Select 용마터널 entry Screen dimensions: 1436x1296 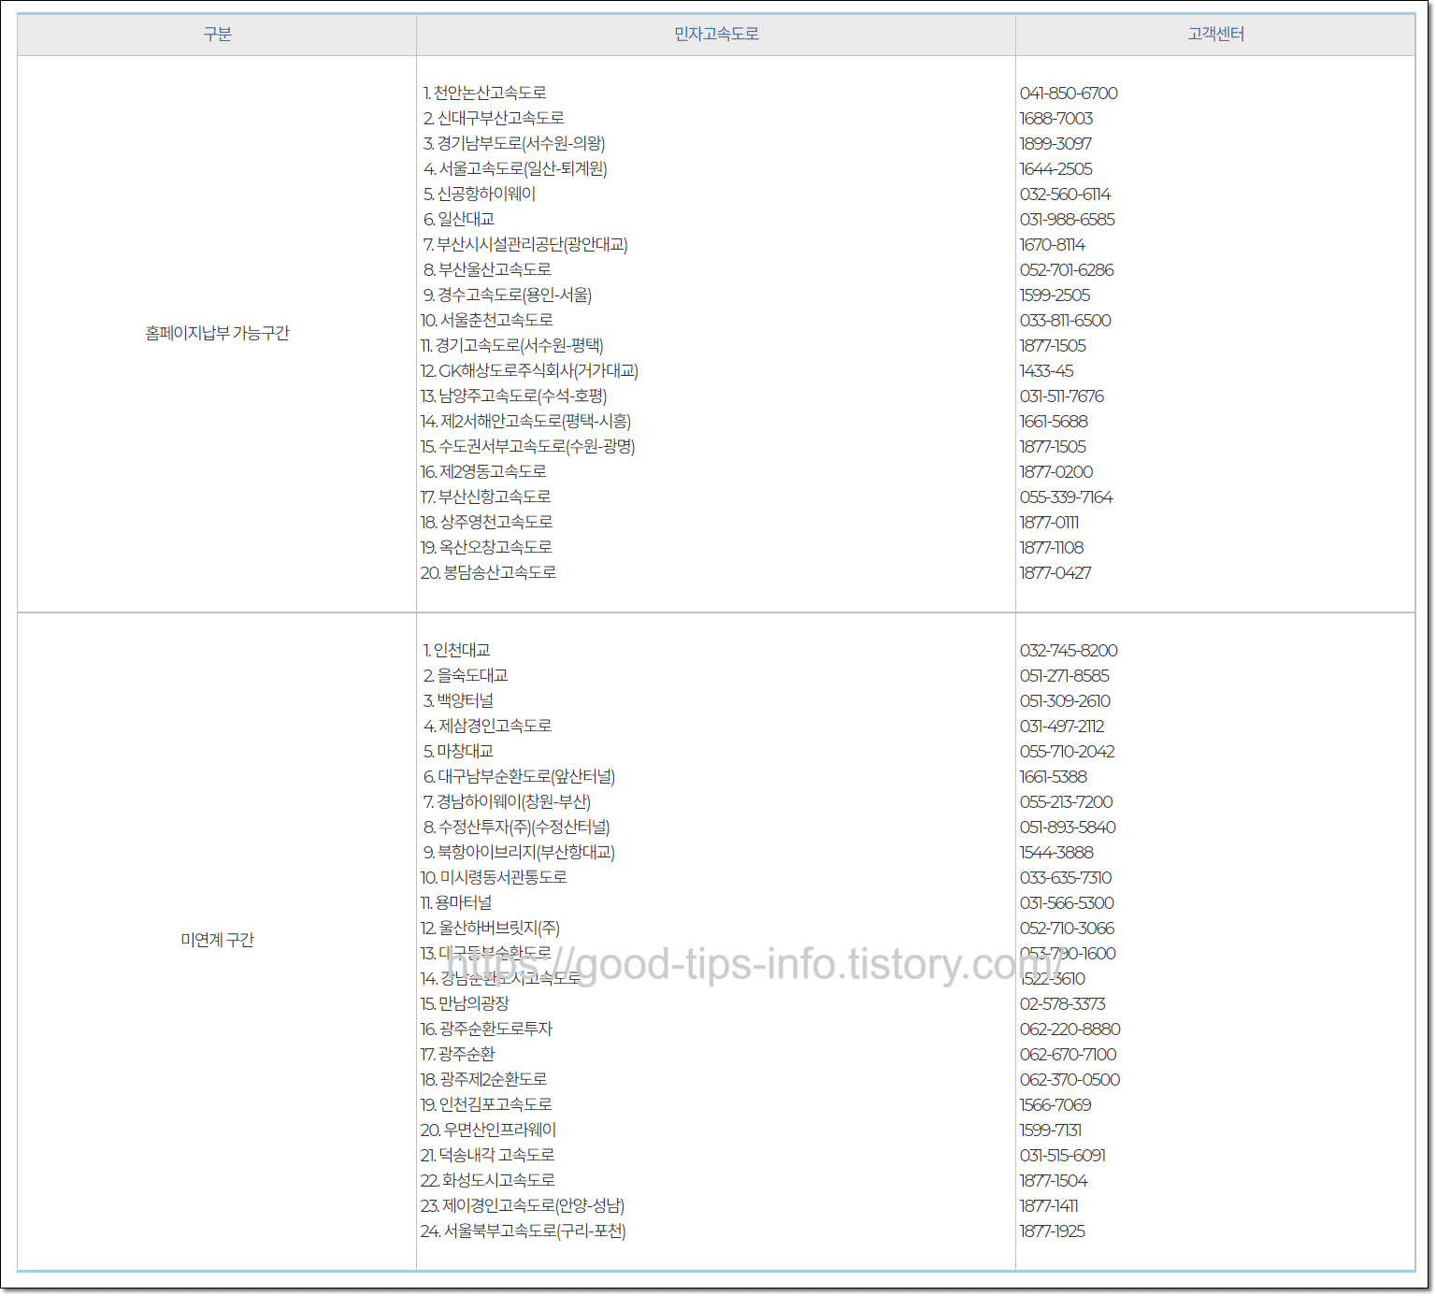click(x=456, y=902)
